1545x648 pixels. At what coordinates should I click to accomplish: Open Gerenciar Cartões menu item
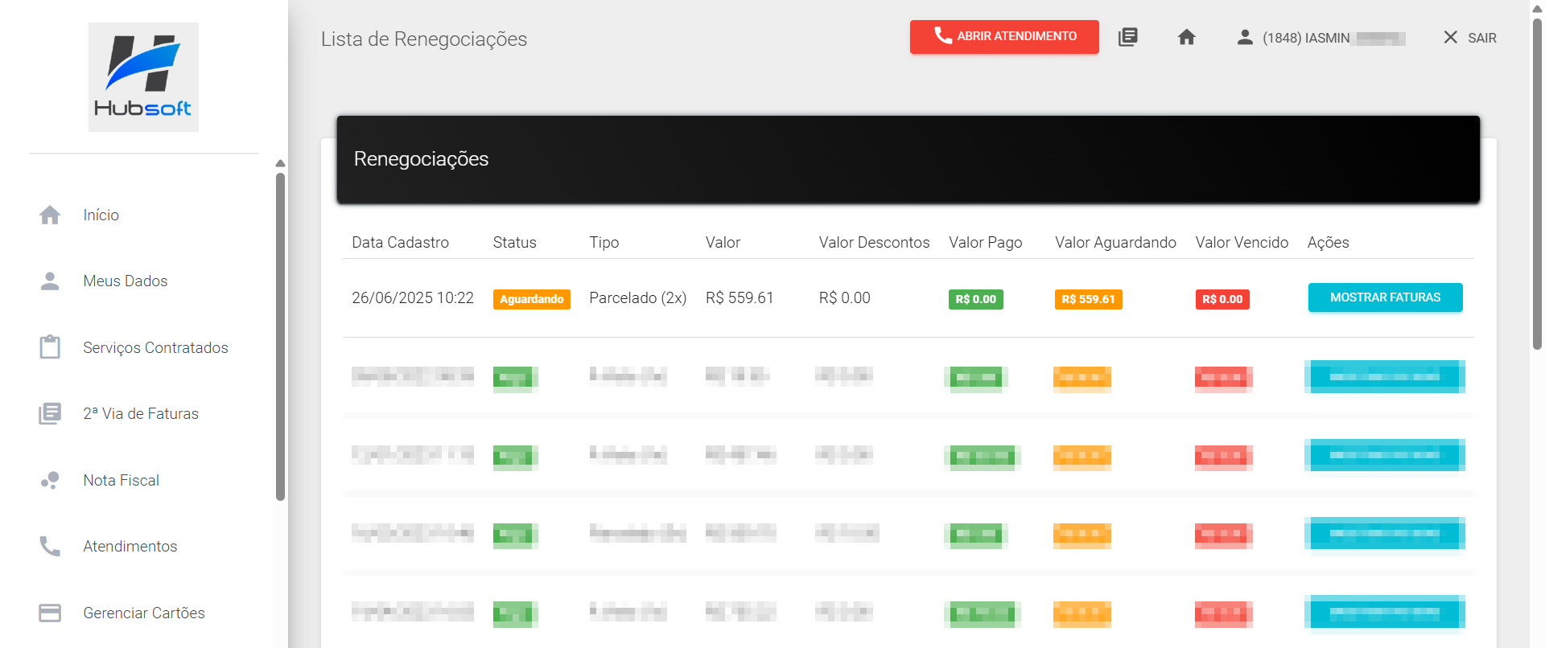(144, 613)
